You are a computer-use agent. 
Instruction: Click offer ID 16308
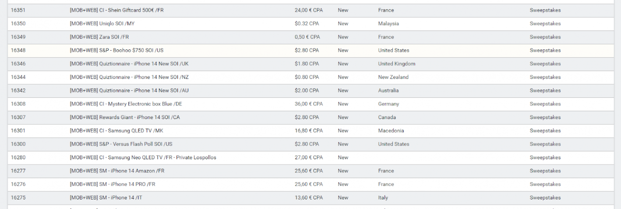18,104
